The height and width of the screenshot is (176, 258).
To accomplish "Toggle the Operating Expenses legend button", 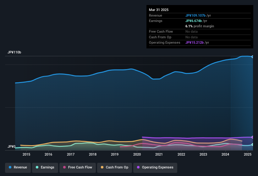I will pyautogui.click(x=155, y=168).
